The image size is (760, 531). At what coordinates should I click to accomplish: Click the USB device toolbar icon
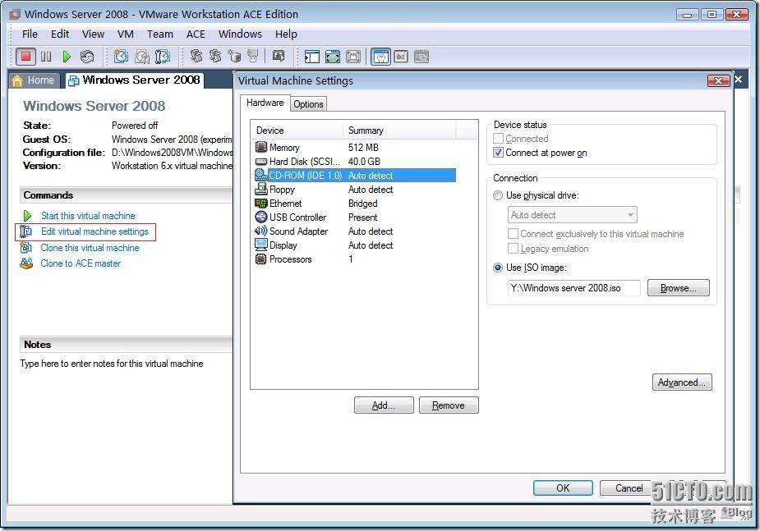tap(252, 56)
